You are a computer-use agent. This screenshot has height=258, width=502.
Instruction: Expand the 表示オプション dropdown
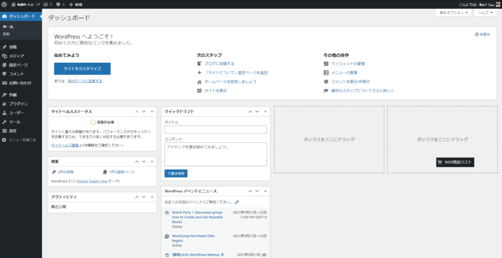[453, 13]
